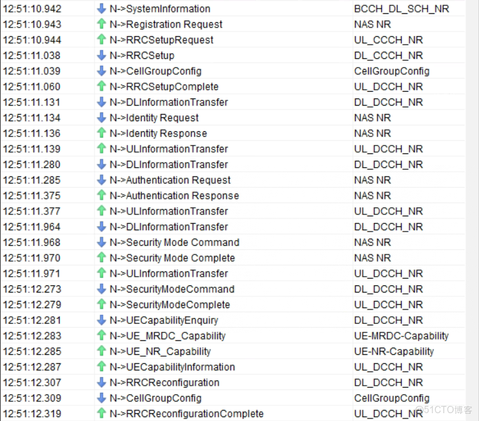Click the uplink arrow beside Authentication Response
Screen dimensions: 479x421
[x=102, y=195]
